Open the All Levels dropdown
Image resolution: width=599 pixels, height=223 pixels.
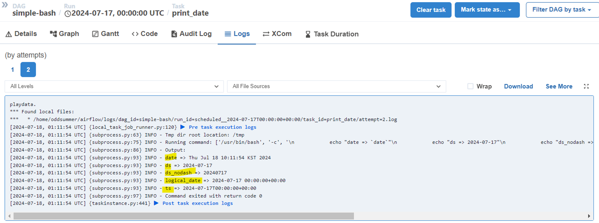(x=114, y=86)
